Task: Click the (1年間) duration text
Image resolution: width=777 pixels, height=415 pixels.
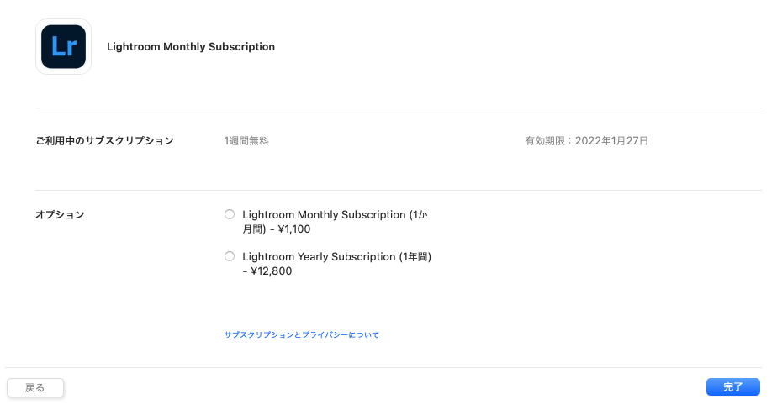Action: (420, 257)
